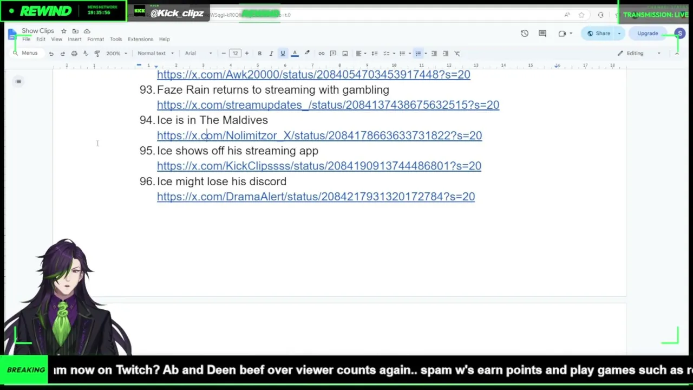This screenshot has width=693, height=390.
Task: Click the Google Docs home icon
Action: [12, 35]
